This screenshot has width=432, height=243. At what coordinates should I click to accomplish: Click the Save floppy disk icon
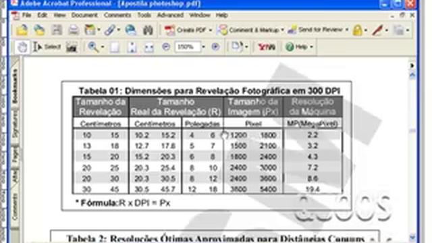[x=57, y=30]
